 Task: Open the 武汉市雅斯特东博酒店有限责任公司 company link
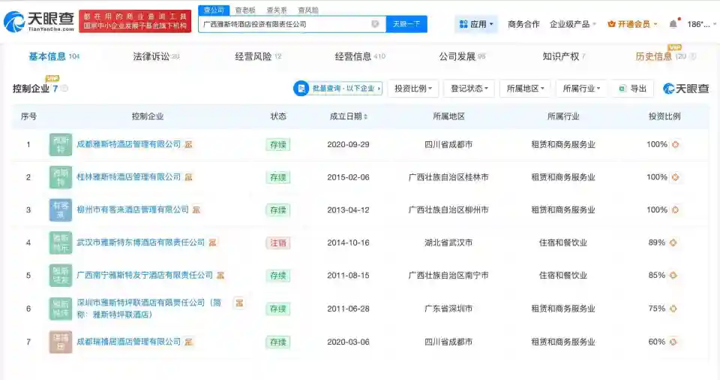[140, 243]
